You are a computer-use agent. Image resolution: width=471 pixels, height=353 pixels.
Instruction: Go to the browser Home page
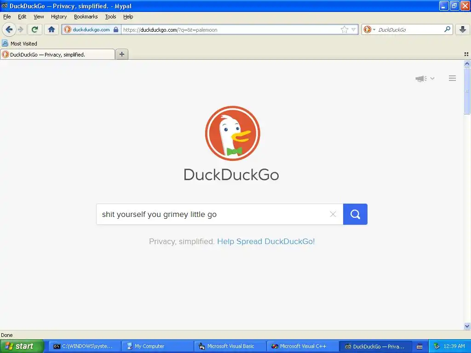point(52,29)
